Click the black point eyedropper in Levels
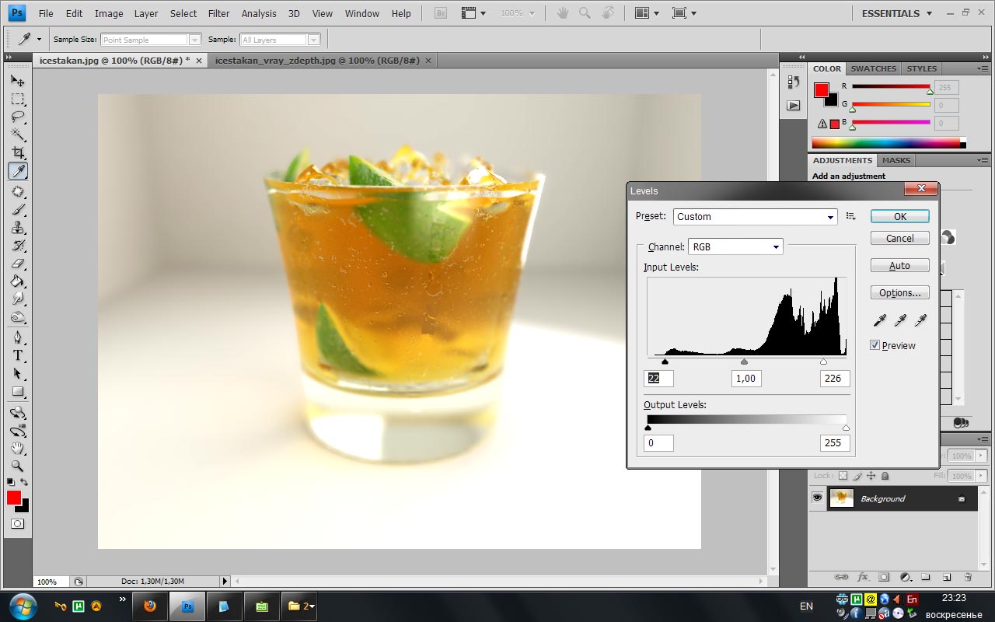This screenshot has height=622, width=995. point(880,320)
